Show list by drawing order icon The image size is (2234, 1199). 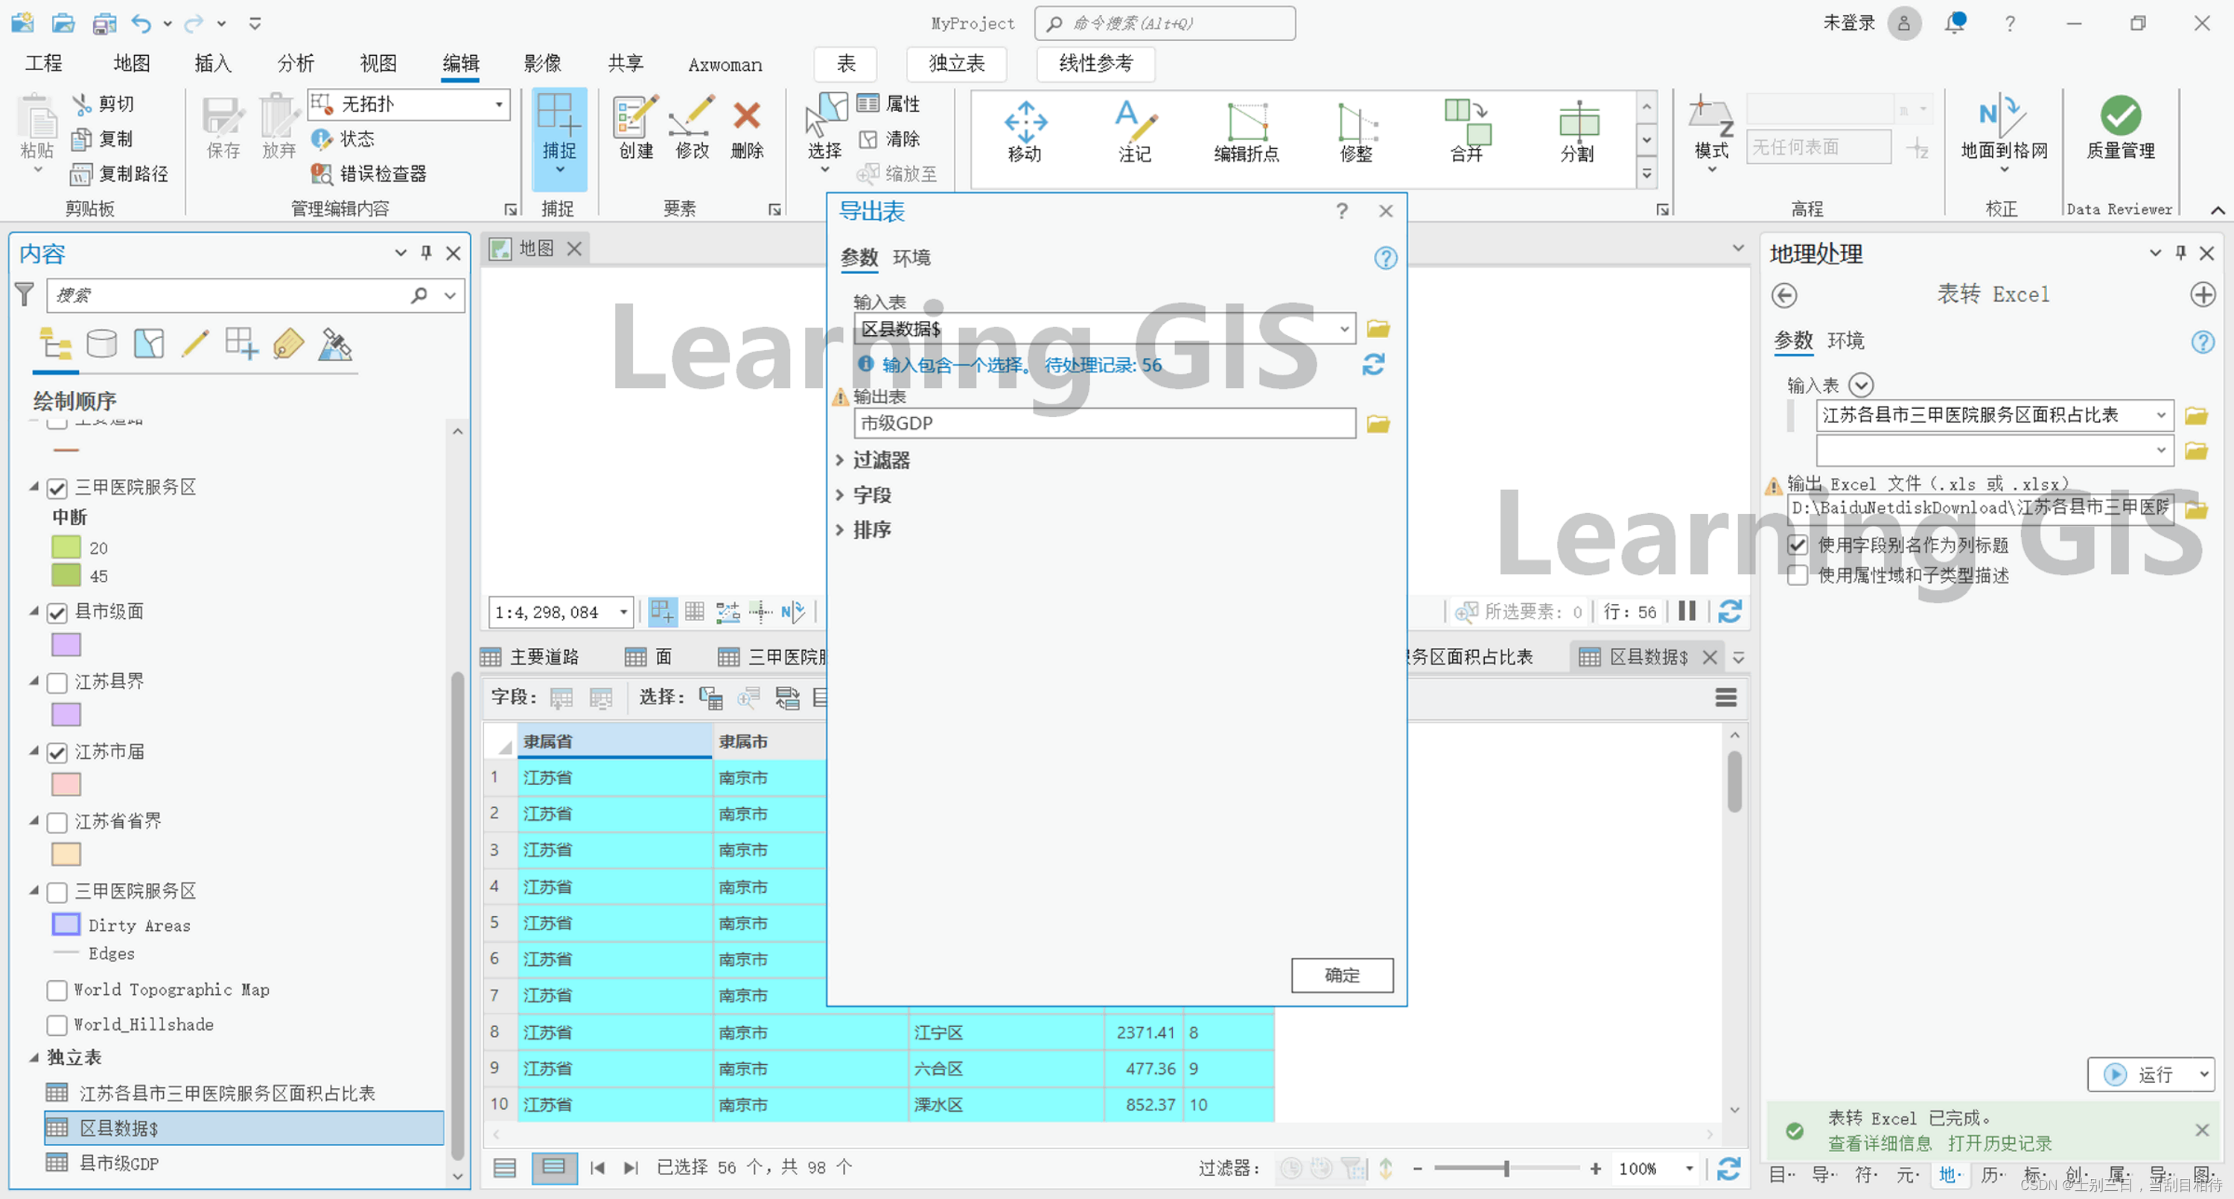click(57, 344)
